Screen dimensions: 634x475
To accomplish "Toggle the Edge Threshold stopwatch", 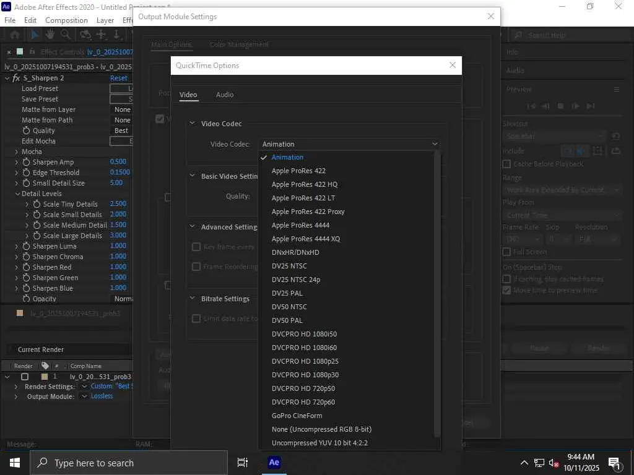I will [x=26, y=173].
